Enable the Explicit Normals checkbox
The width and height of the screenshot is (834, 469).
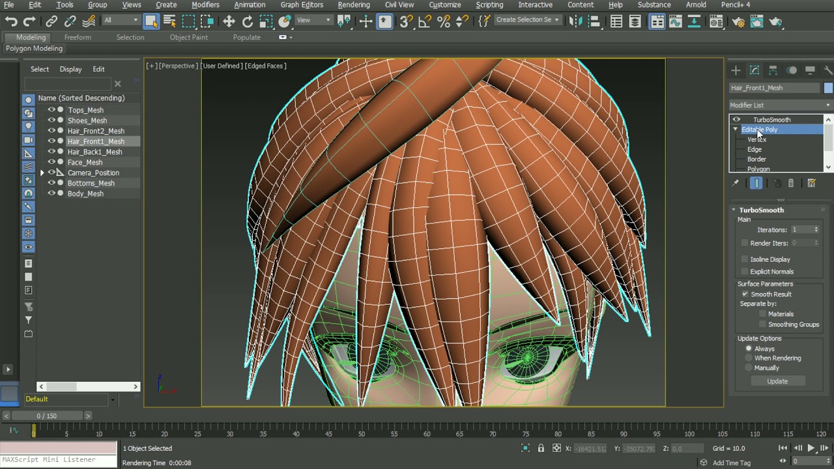745,272
